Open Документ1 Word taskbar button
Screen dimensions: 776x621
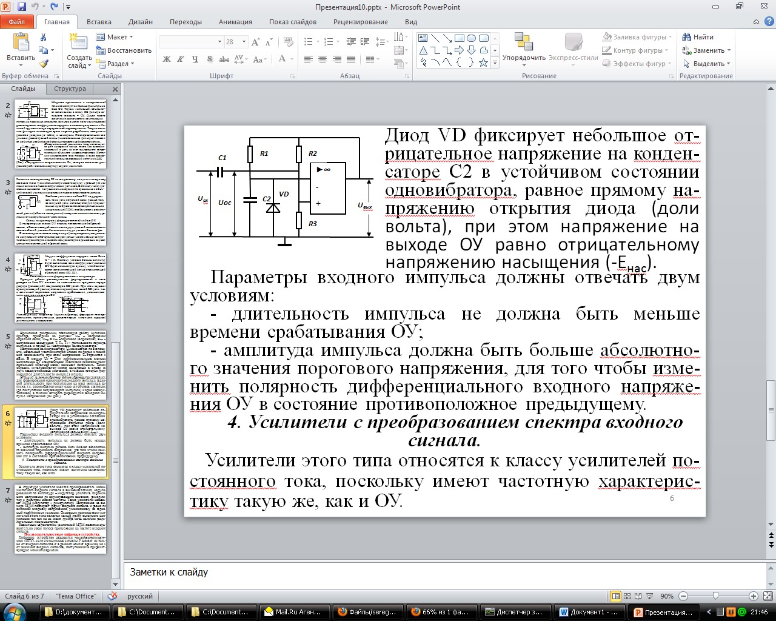pos(590,612)
